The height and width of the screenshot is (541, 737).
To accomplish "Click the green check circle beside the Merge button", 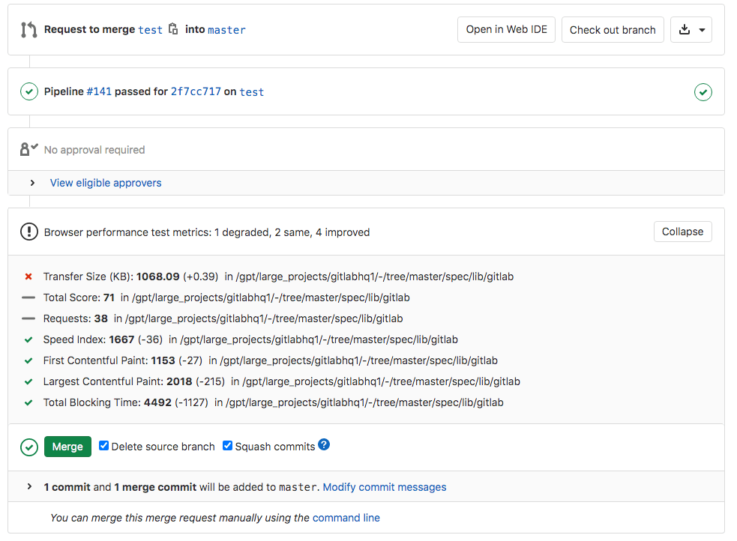I will [28, 446].
